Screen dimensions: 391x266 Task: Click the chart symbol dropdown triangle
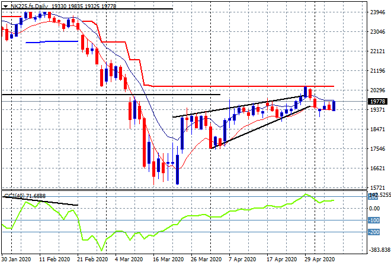click(5, 5)
